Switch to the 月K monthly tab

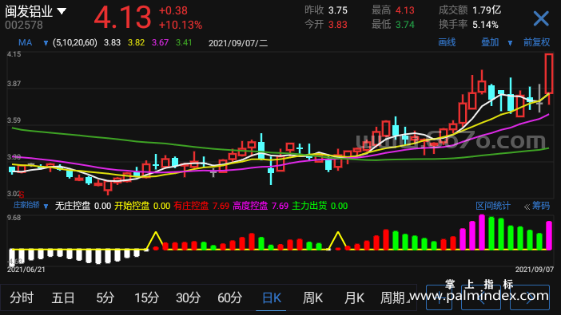point(354,297)
